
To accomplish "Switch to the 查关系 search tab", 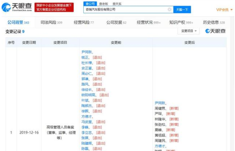I will pyautogui.click(x=117, y=4).
